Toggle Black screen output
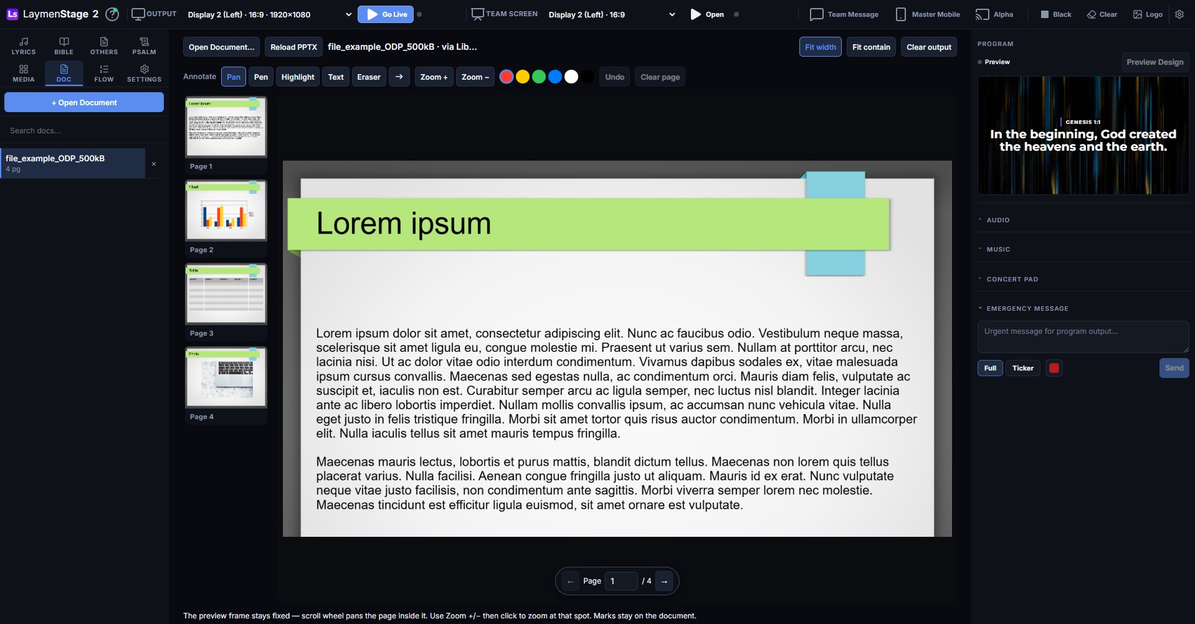 pyautogui.click(x=1056, y=14)
